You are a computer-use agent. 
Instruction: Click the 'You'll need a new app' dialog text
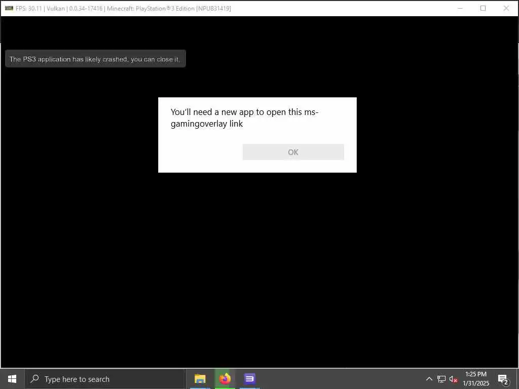pyautogui.click(x=244, y=118)
